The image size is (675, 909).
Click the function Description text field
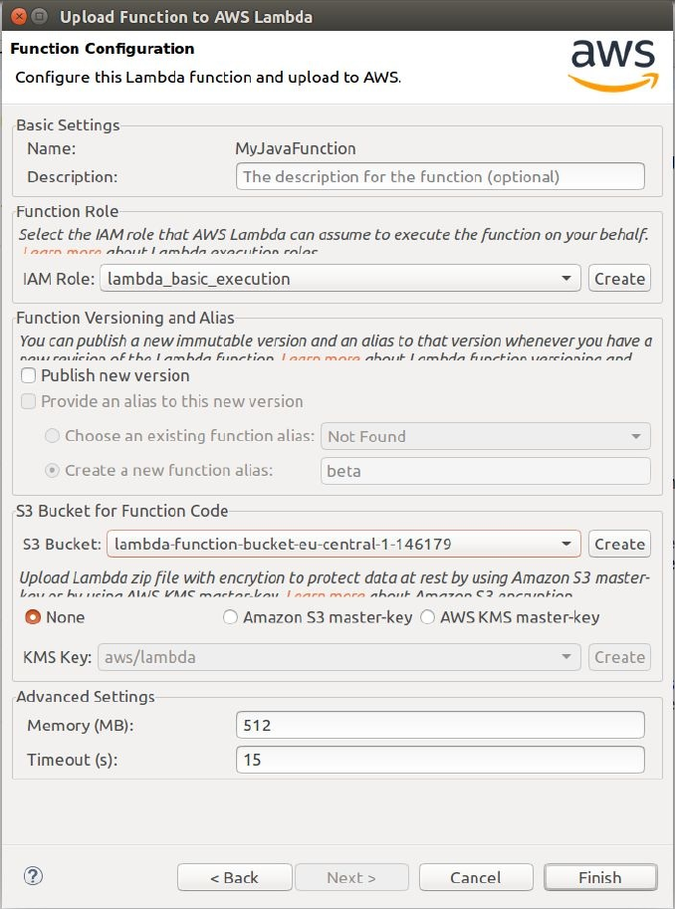click(440, 177)
